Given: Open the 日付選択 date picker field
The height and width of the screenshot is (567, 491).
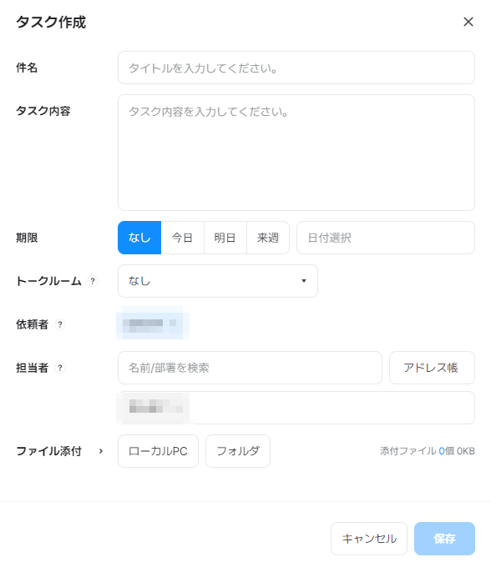Looking at the screenshot, I should [x=386, y=238].
